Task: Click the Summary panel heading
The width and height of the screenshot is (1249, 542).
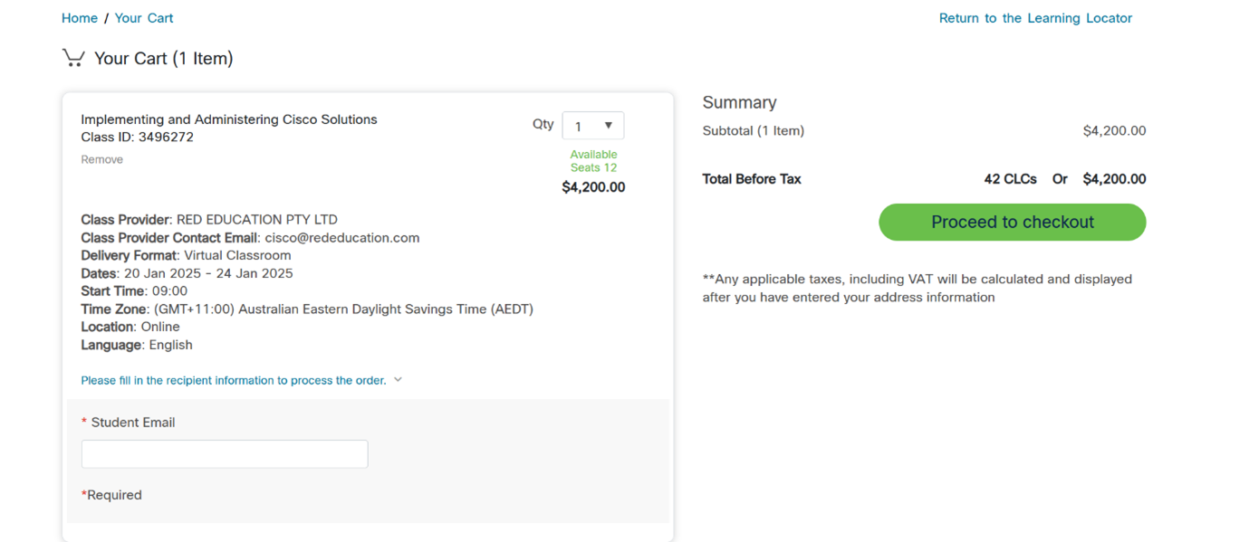Action: click(739, 101)
